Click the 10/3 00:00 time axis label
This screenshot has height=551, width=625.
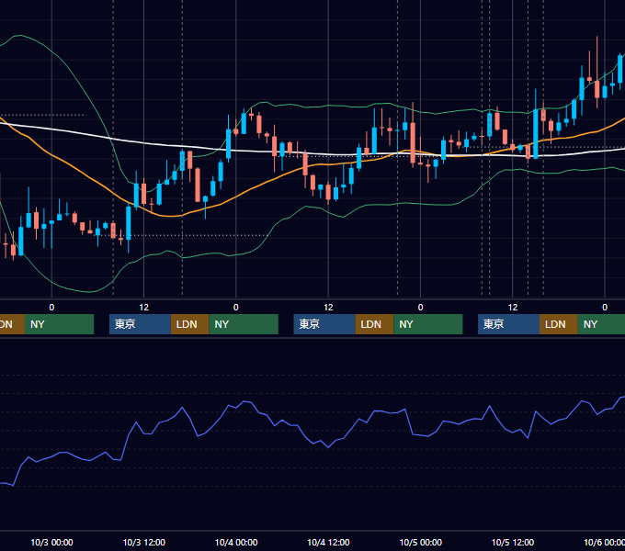coord(51,542)
